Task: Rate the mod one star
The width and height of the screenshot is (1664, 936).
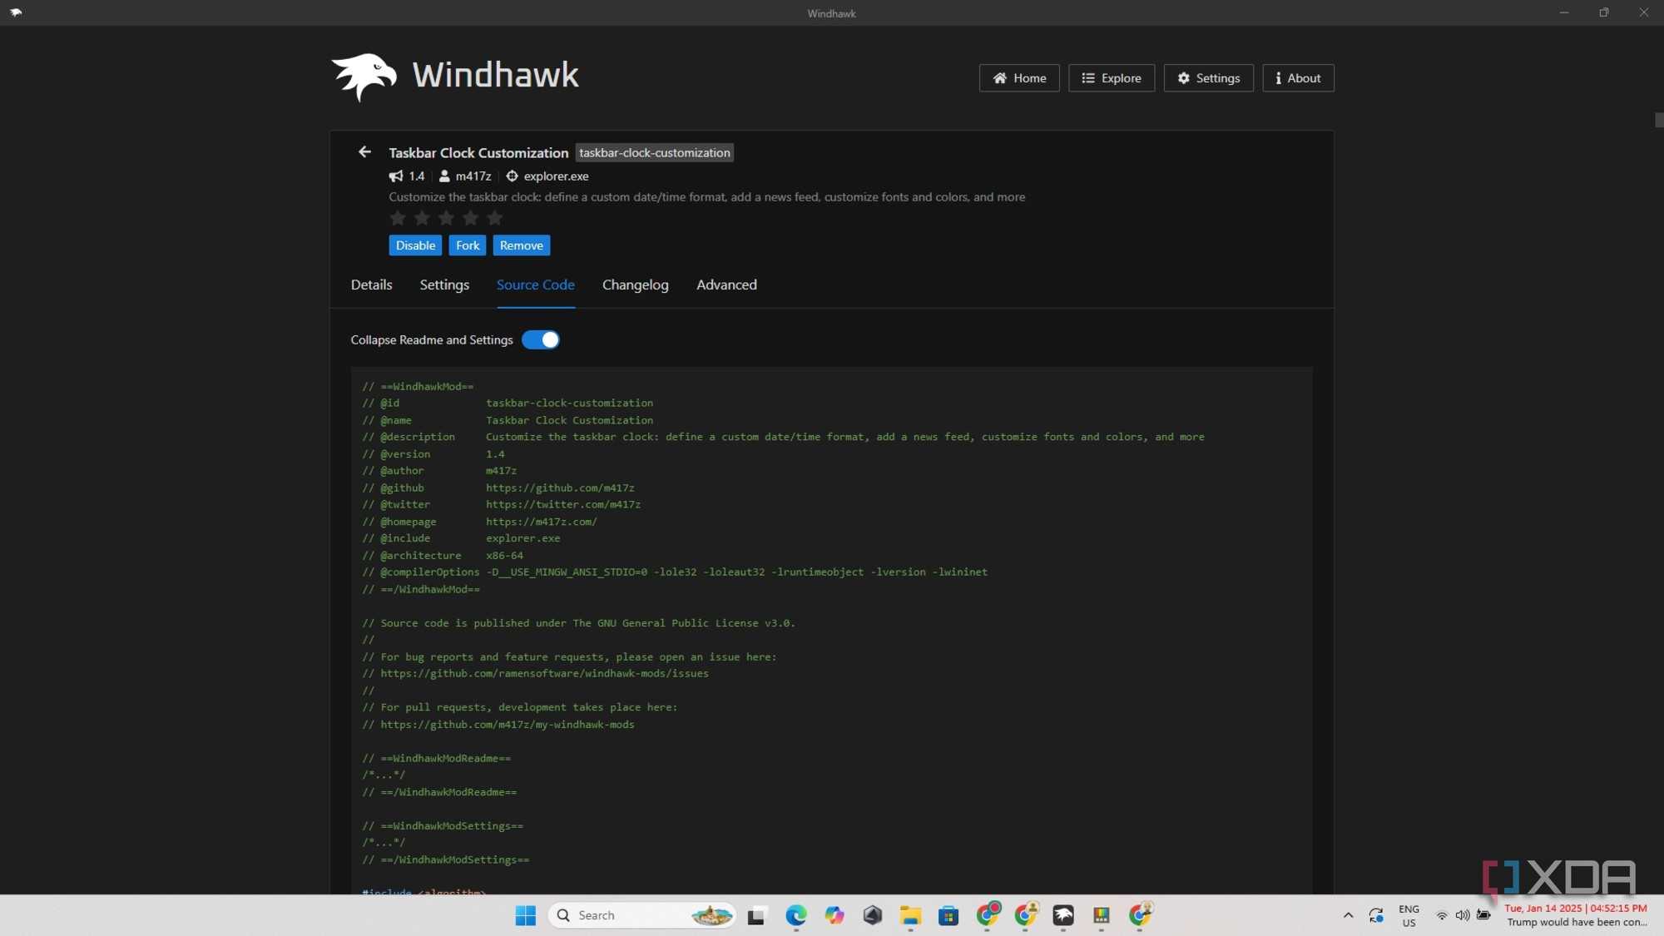Action: tap(398, 218)
